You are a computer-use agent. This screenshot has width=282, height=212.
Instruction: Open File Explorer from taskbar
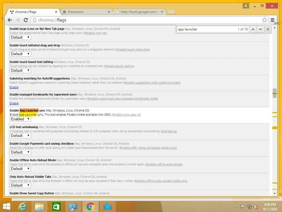(39, 206)
